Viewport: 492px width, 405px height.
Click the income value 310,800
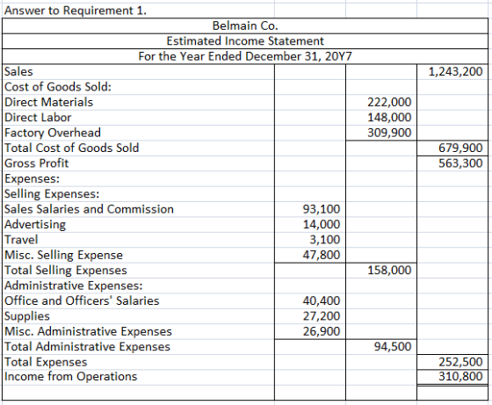[460, 376]
